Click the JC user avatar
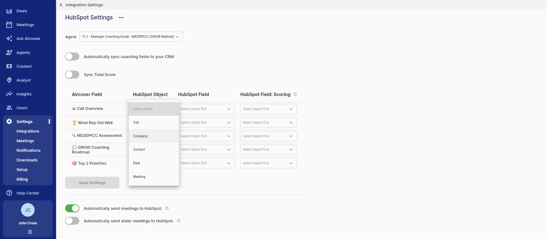Screen dimensions: 547x239 (x=28, y=210)
